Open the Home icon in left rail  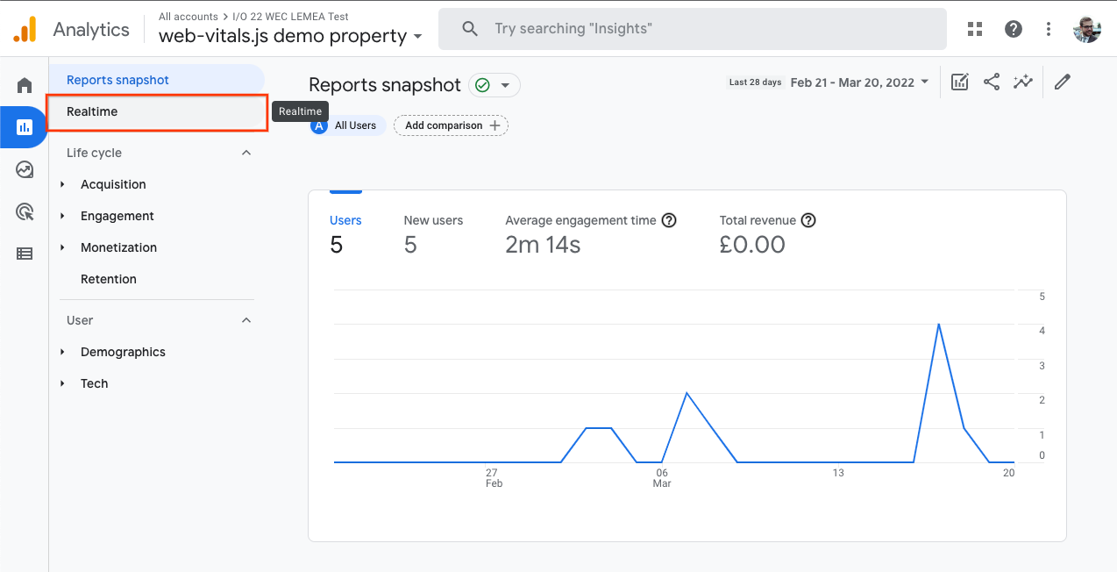tap(25, 85)
